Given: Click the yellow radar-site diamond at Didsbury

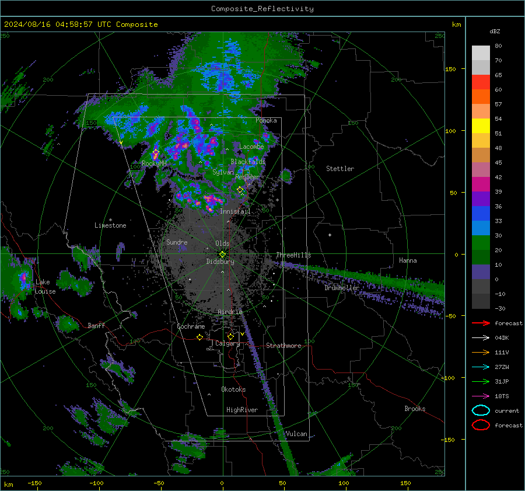Looking at the screenshot, I should pyautogui.click(x=222, y=255).
